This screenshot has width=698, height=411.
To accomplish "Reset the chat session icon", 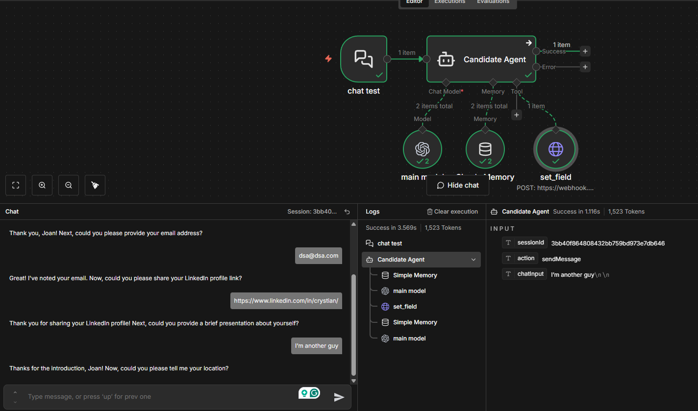I will [x=347, y=212].
